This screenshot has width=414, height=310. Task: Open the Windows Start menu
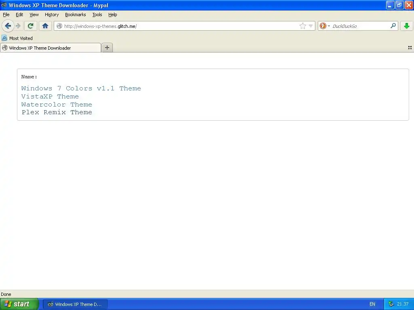pos(19,304)
